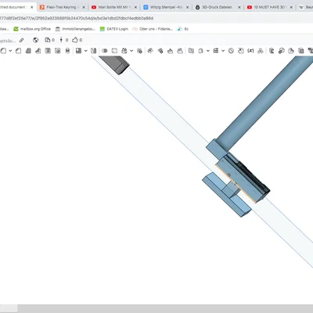Click the thumbs-up likes icon
Image resolution: width=313 pixels, height=313 pixels.
coord(75,40)
